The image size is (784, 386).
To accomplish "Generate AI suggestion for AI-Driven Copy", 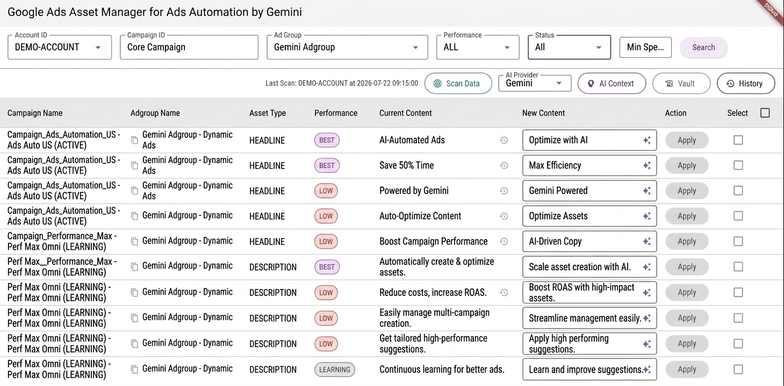I will coord(647,241).
